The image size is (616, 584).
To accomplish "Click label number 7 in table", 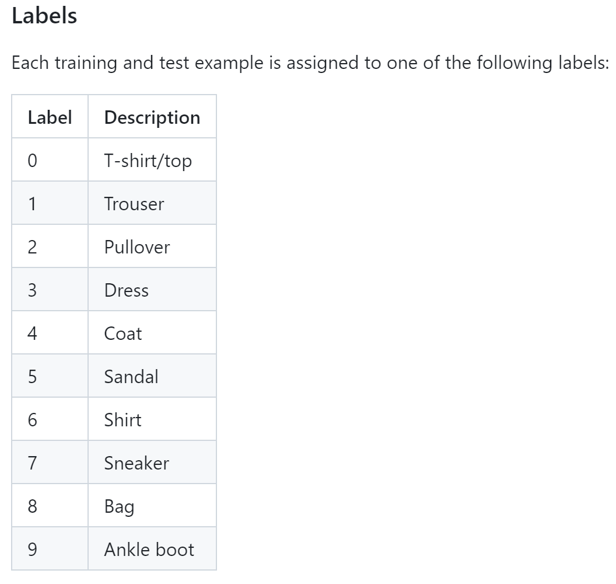I will tap(32, 463).
